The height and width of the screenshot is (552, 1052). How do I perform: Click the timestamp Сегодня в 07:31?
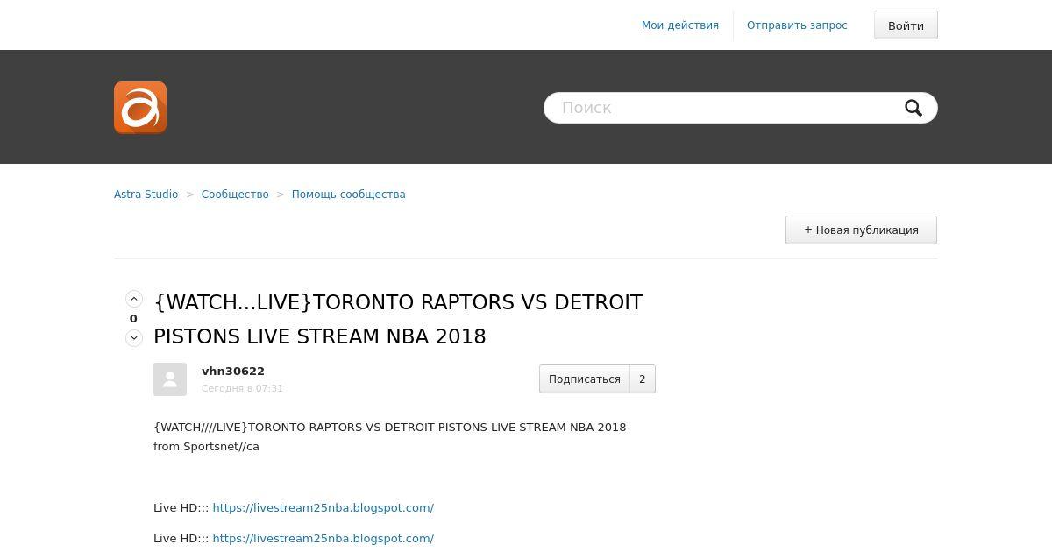coord(242,388)
